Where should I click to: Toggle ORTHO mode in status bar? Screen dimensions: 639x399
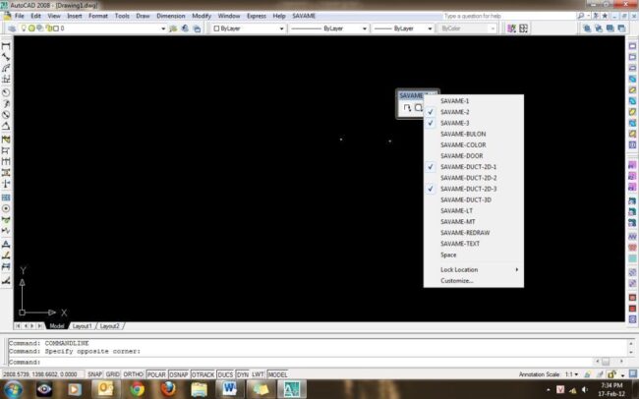134,374
